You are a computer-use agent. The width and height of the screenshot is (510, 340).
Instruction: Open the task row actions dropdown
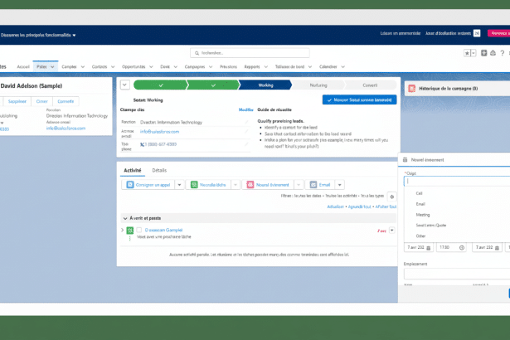coord(392,230)
